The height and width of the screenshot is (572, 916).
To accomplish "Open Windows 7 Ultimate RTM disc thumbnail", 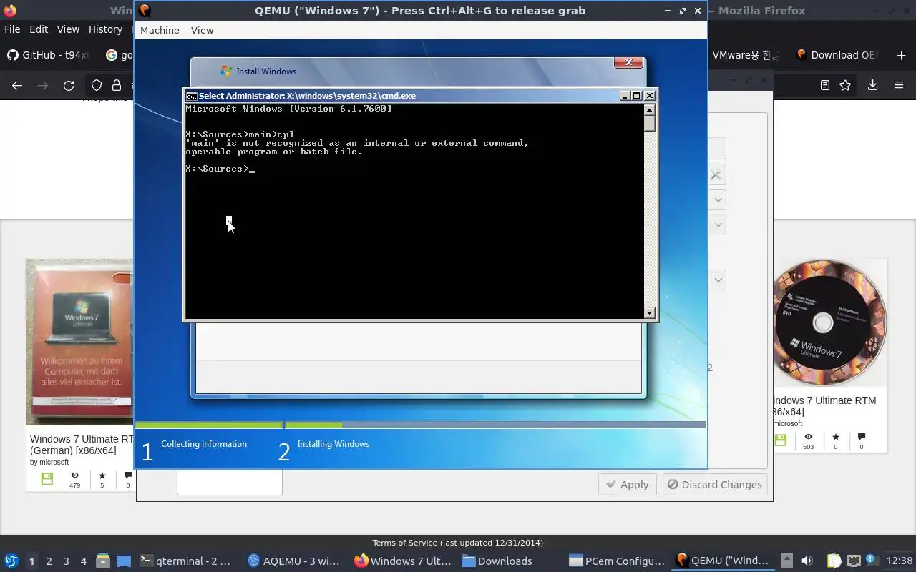I will [x=829, y=323].
